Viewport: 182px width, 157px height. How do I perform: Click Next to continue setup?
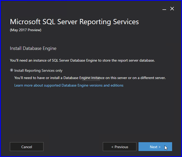(155, 147)
